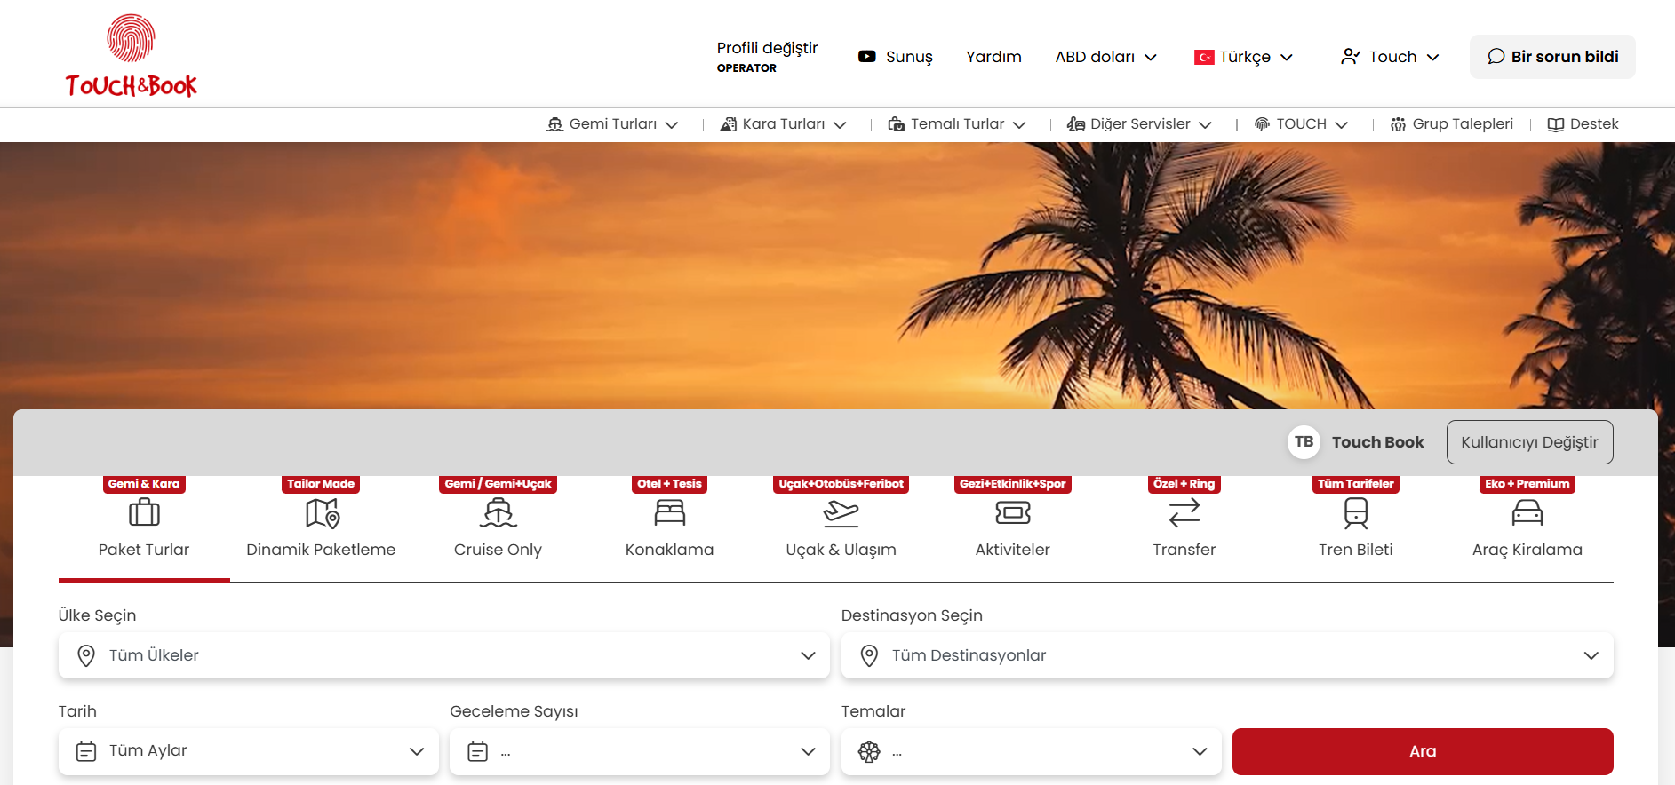Select the Dinamik Paketleme map icon

tap(322, 512)
